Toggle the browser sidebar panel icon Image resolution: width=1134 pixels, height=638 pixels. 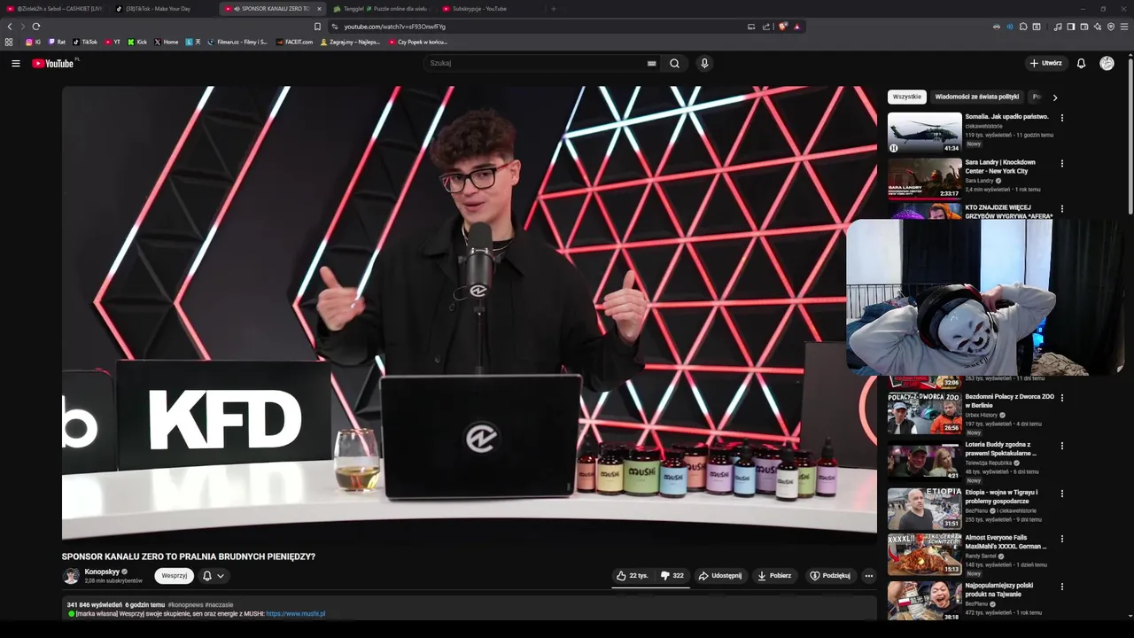click(x=1070, y=27)
